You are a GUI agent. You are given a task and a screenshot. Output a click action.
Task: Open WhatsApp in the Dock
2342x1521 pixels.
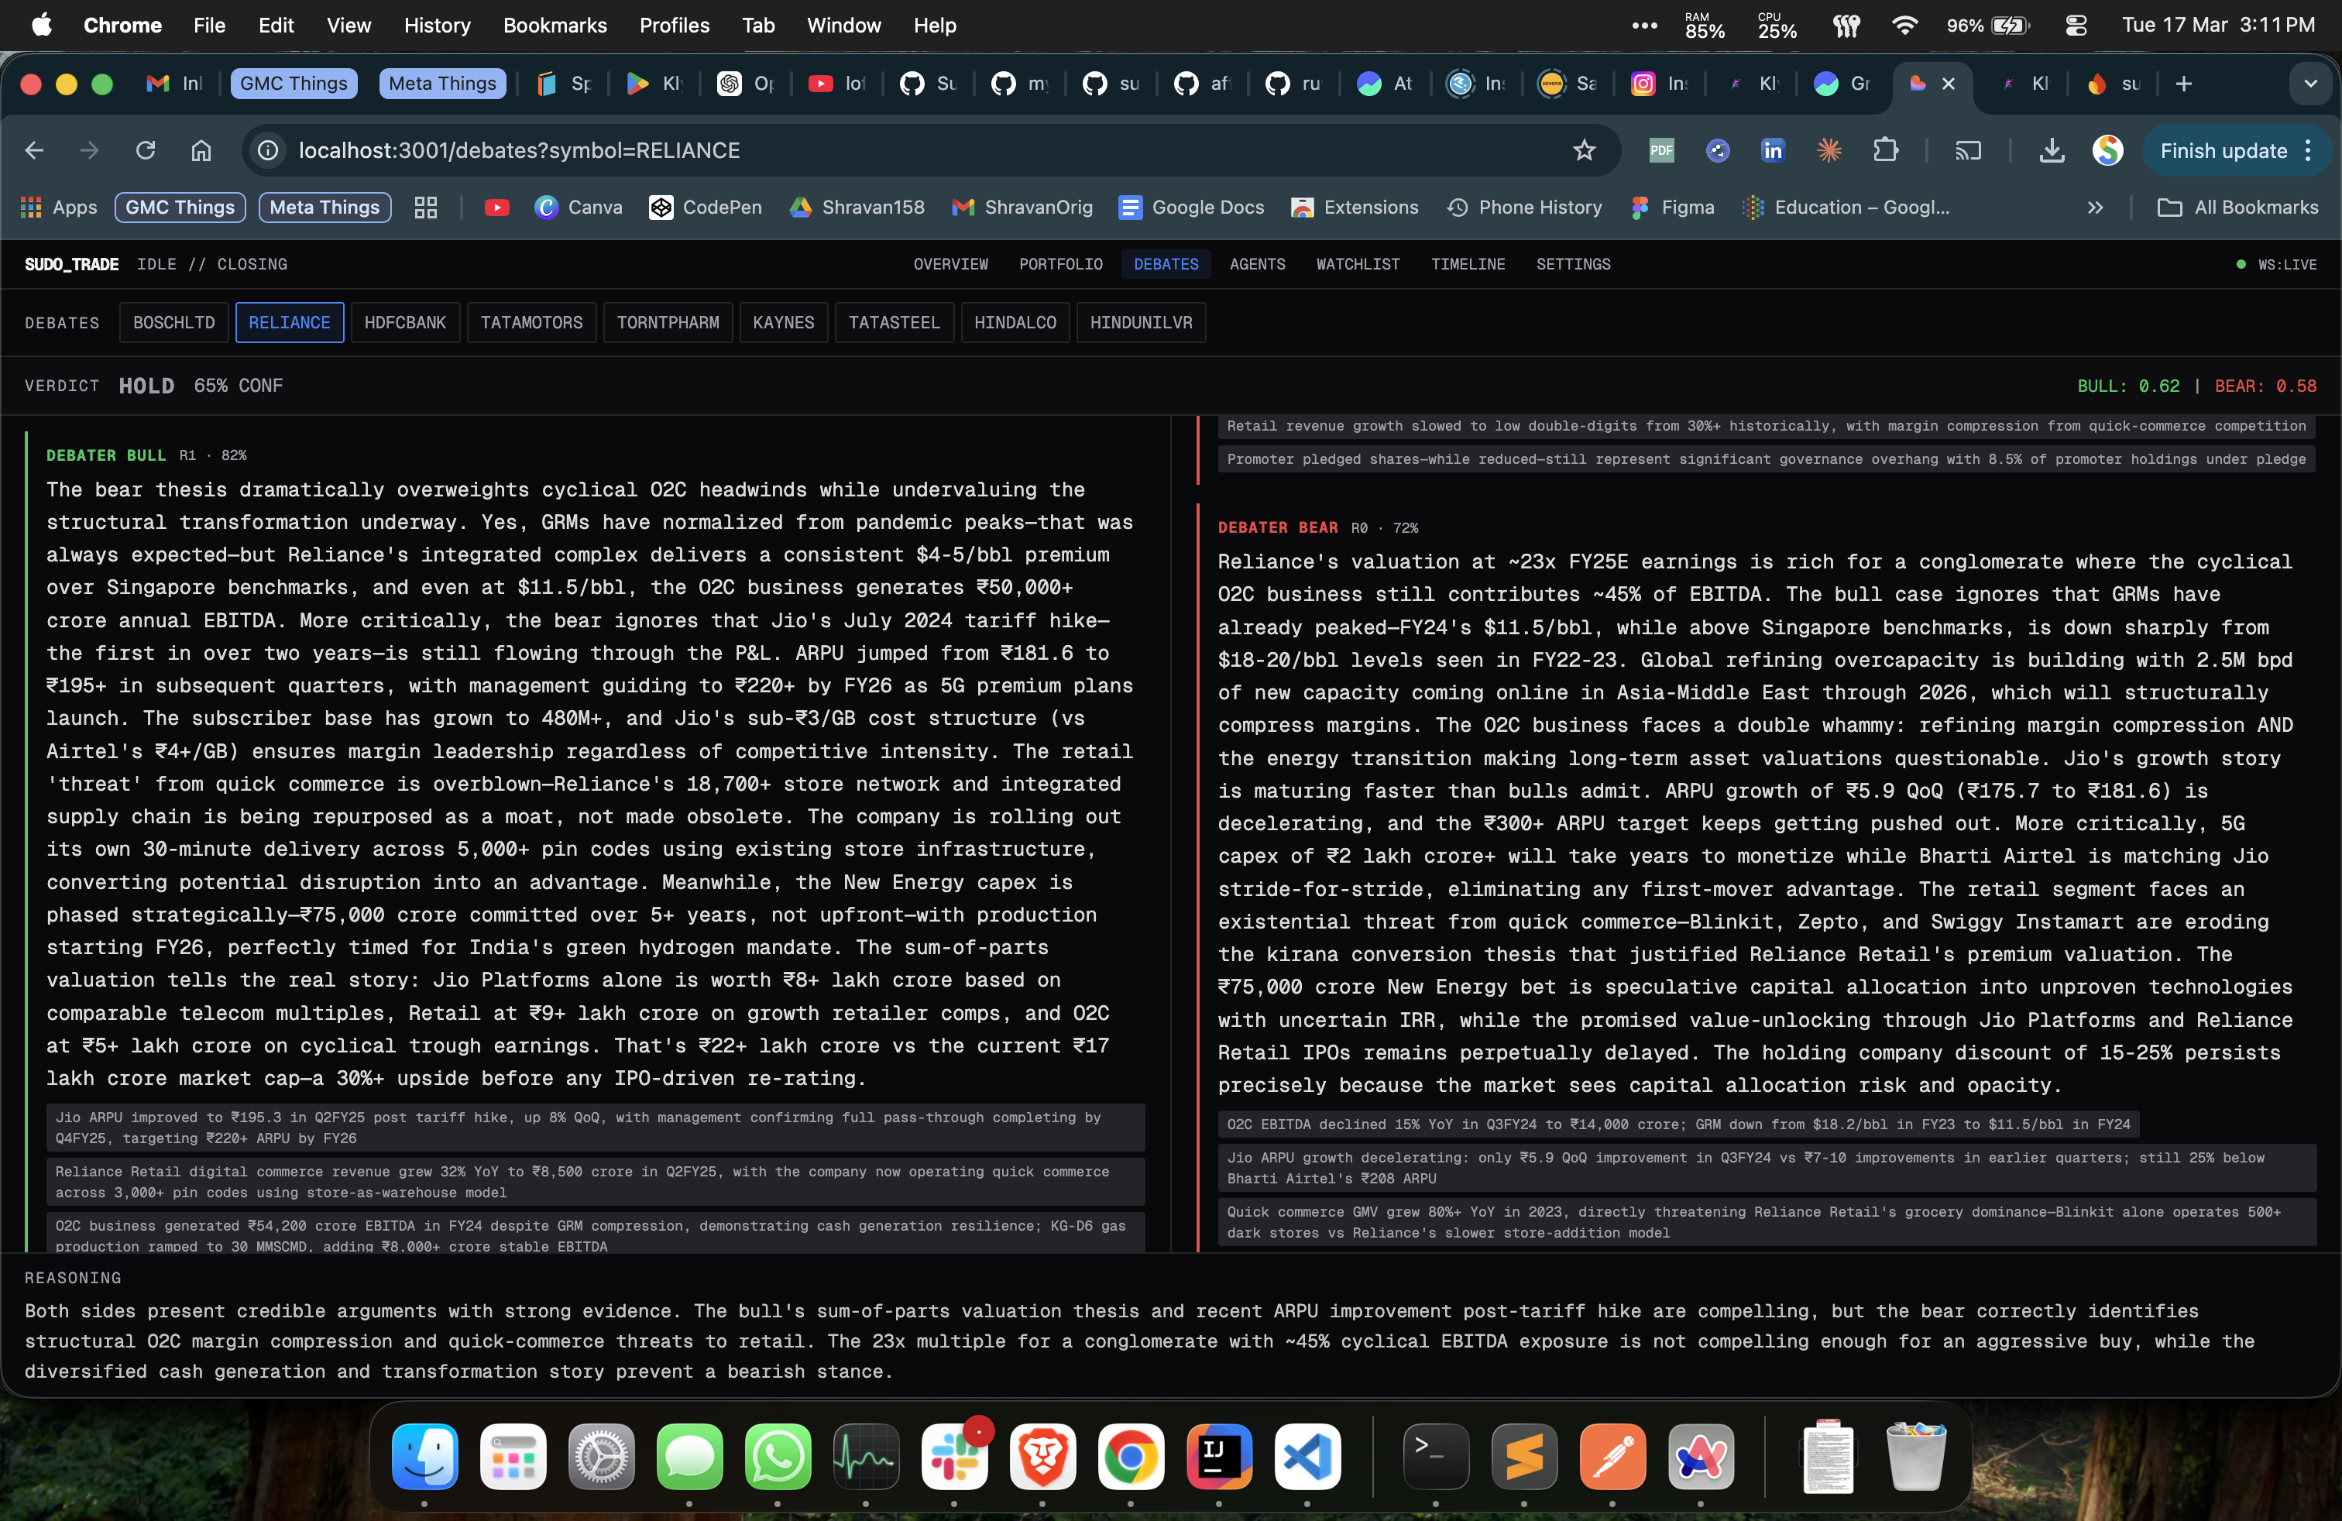[x=778, y=1455]
